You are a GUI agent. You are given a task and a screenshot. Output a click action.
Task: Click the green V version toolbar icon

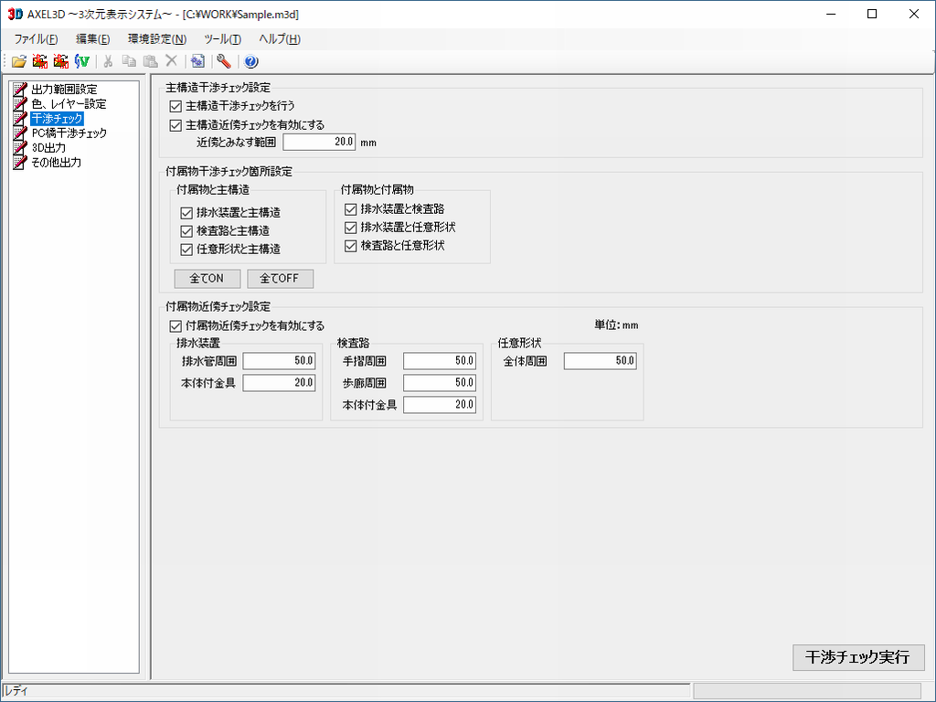coord(82,61)
